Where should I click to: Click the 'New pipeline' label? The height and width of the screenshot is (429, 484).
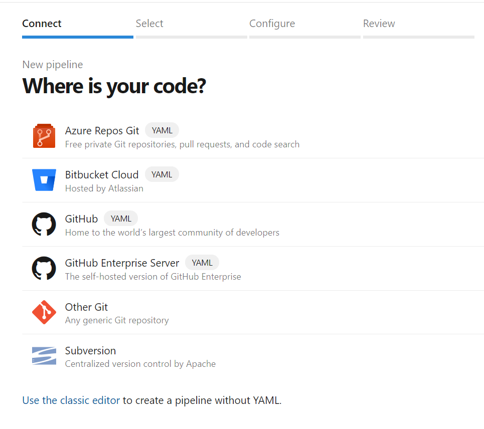coord(53,65)
